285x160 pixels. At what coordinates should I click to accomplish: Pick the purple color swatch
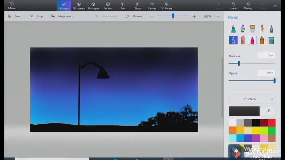coord(256,138)
